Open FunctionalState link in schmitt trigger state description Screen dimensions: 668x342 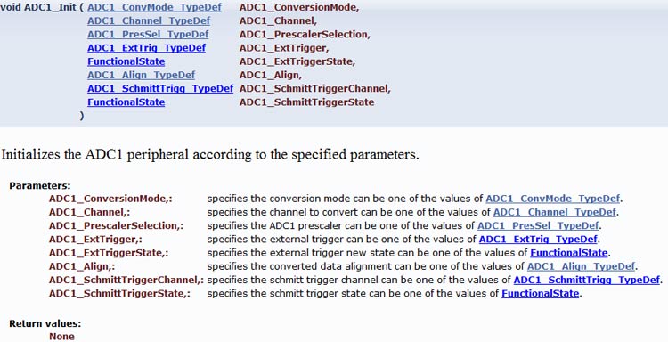541,293
